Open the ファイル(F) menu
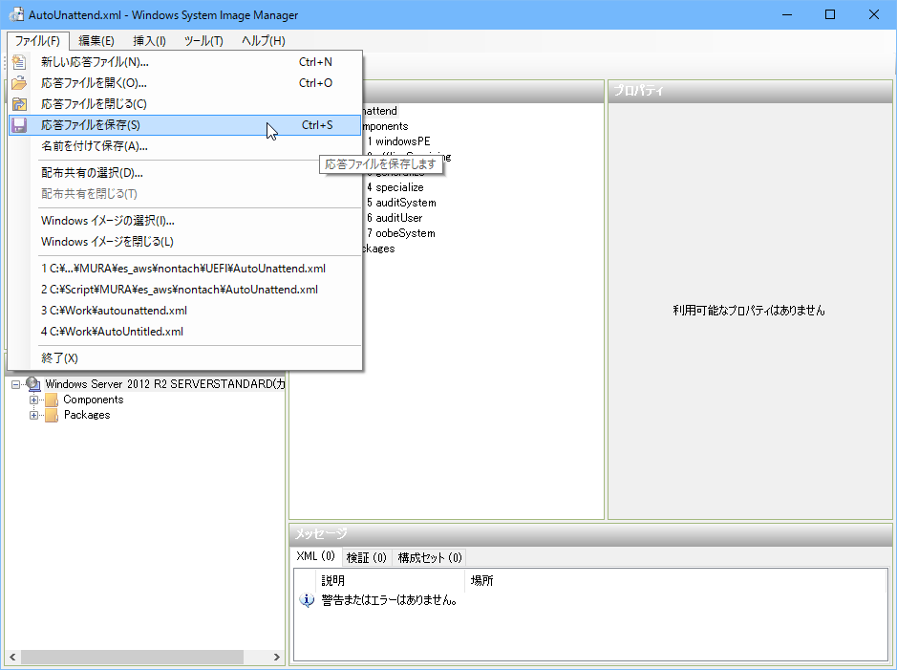This screenshot has width=897, height=670. [37, 41]
